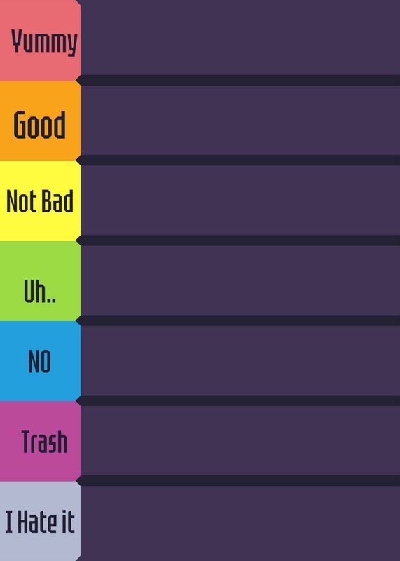
Task: Click divider between Yummy and Good rows
Action: (238, 80)
